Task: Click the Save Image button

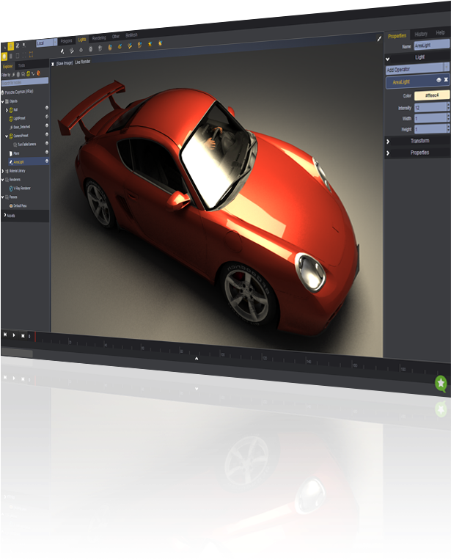Action: coord(64,63)
